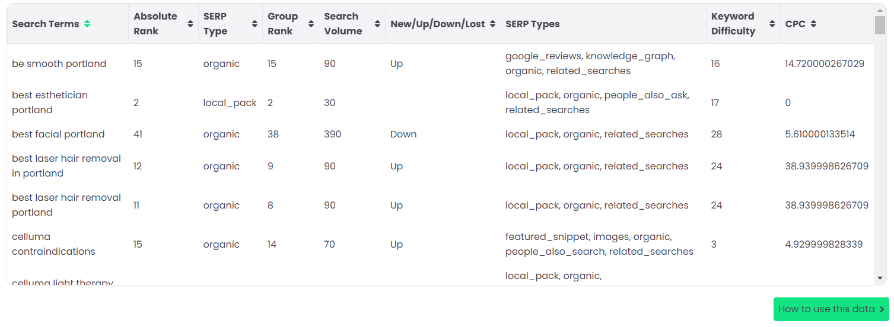Viewport: 894px width, 327px height.
Task: Select the "be smooth portland" search term
Action: (59, 64)
